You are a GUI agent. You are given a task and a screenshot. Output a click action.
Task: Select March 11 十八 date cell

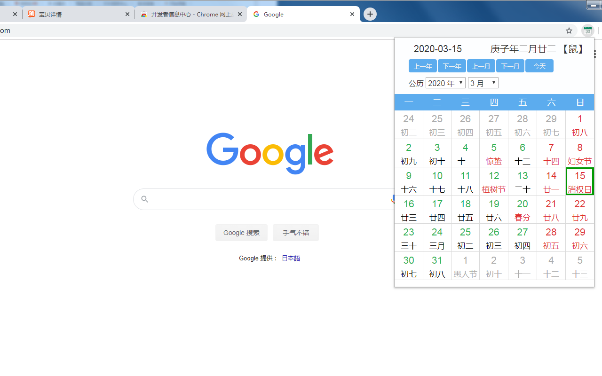tap(465, 181)
